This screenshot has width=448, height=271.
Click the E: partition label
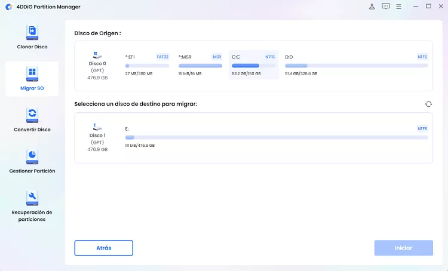tap(127, 129)
